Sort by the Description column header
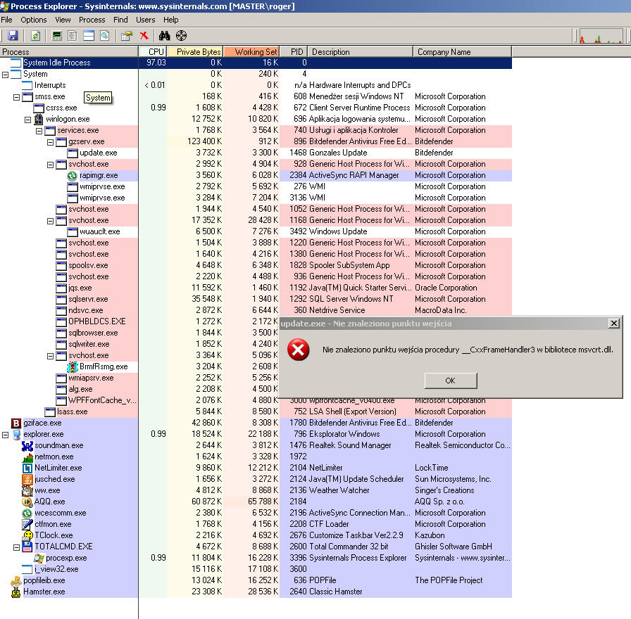 (361, 52)
